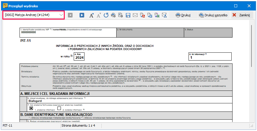Click status bar text Strona dokumentu 1 z 4
Screen dimensions: 257x131
[x=78, y=125]
